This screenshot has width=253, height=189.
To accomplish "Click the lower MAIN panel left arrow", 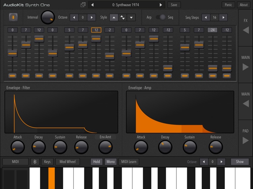I will tap(246, 104).
